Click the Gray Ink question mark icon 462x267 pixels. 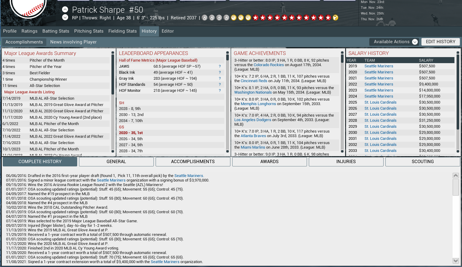(220, 79)
